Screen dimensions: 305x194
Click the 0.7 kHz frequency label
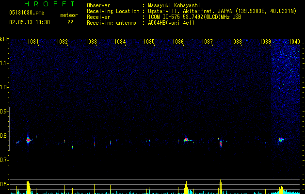pos(4,160)
